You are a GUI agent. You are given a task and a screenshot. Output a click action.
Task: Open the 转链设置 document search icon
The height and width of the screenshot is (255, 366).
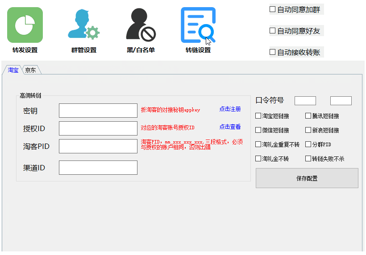[x=198, y=25]
